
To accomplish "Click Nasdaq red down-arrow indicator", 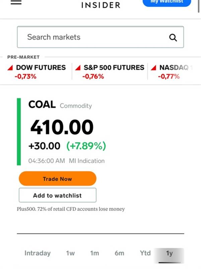I will pyautogui.click(x=153, y=68).
